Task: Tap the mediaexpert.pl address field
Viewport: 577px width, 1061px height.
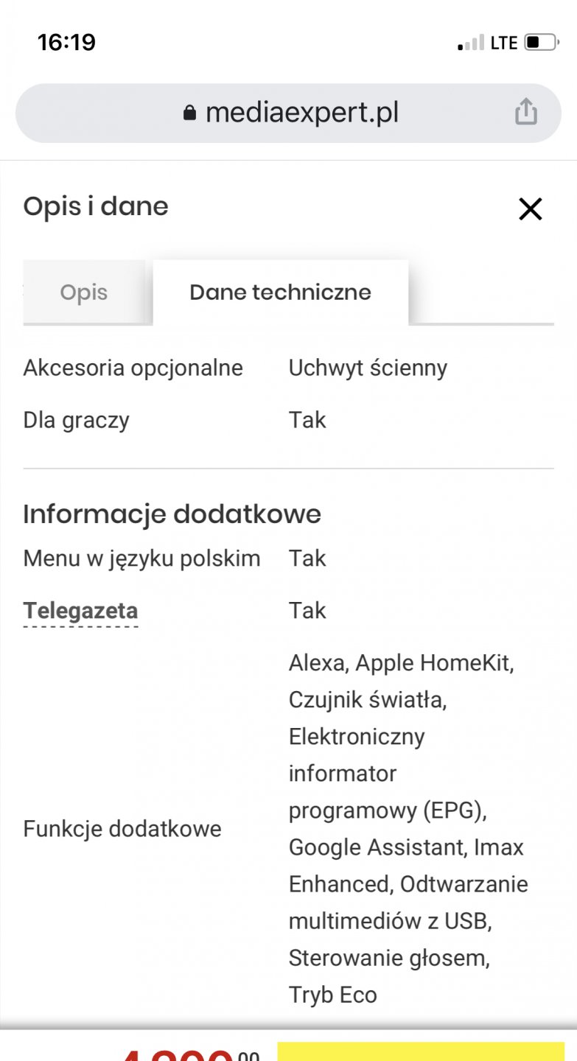Action: (x=302, y=113)
